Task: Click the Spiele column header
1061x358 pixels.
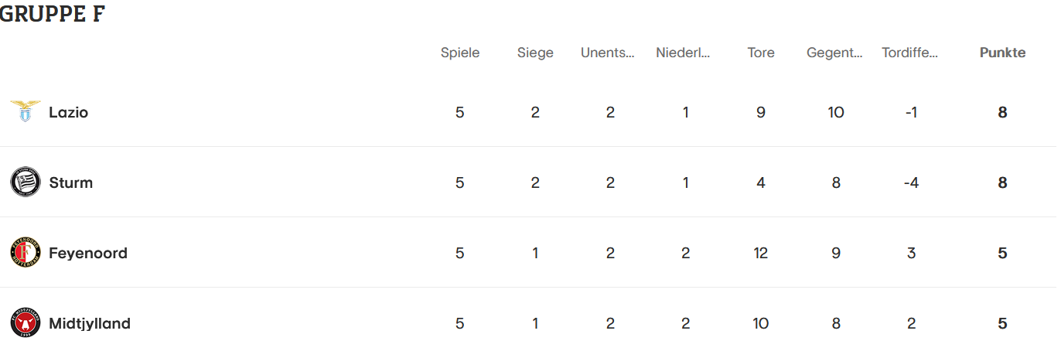Action: point(460,53)
